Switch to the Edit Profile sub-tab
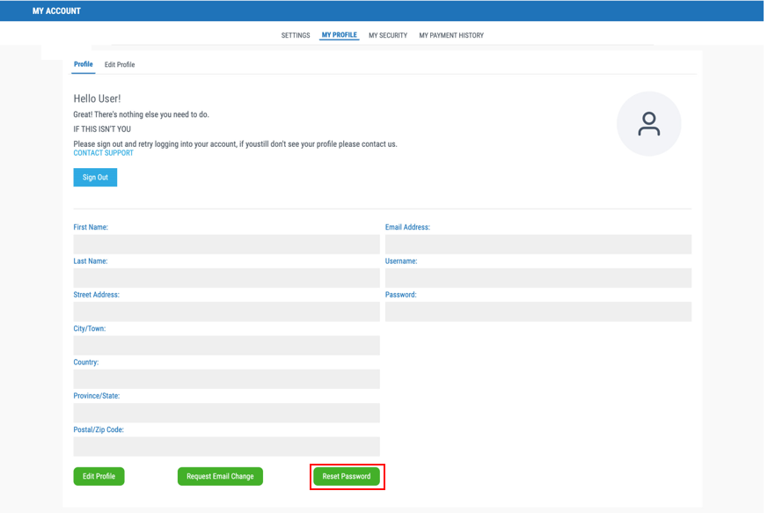 click(120, 64)
